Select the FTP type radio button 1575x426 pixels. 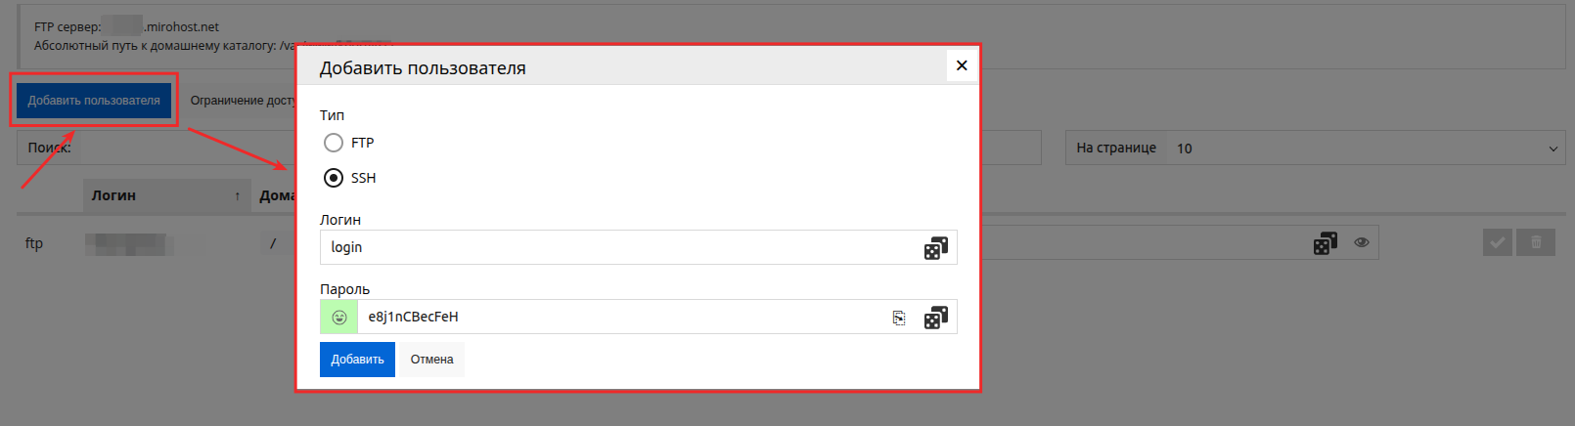click(334, 143)
